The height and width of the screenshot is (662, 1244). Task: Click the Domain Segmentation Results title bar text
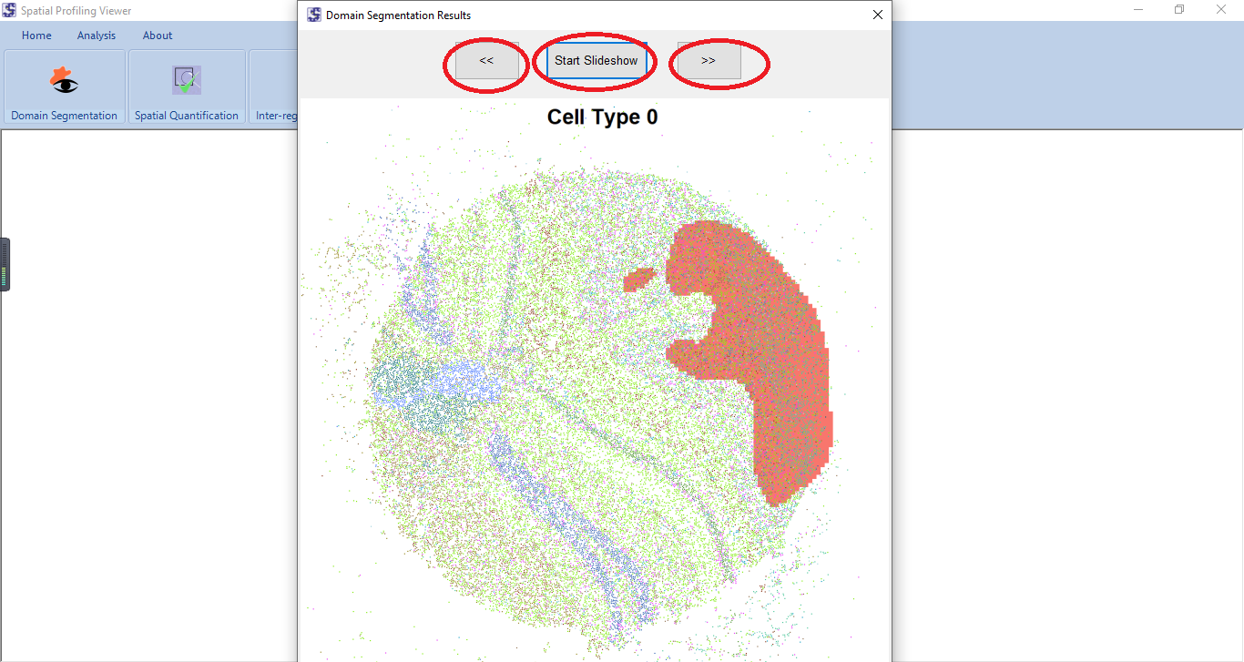(x=398, y=15)
